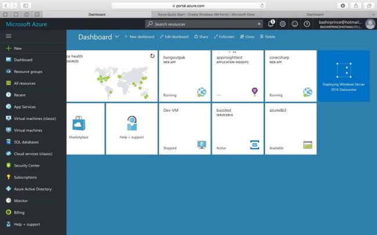Screen dimensions: 377x235
Task: Reload page using Safari refresh icon
Action: pyautogui.click(x=262, y=6)
